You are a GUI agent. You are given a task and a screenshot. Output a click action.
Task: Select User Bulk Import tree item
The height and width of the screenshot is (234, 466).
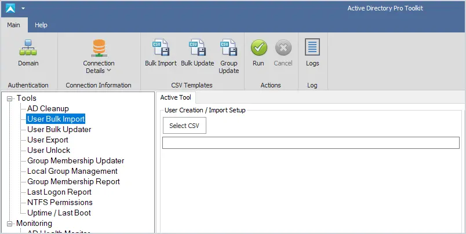pyautogui.click(x=56, y=119)
